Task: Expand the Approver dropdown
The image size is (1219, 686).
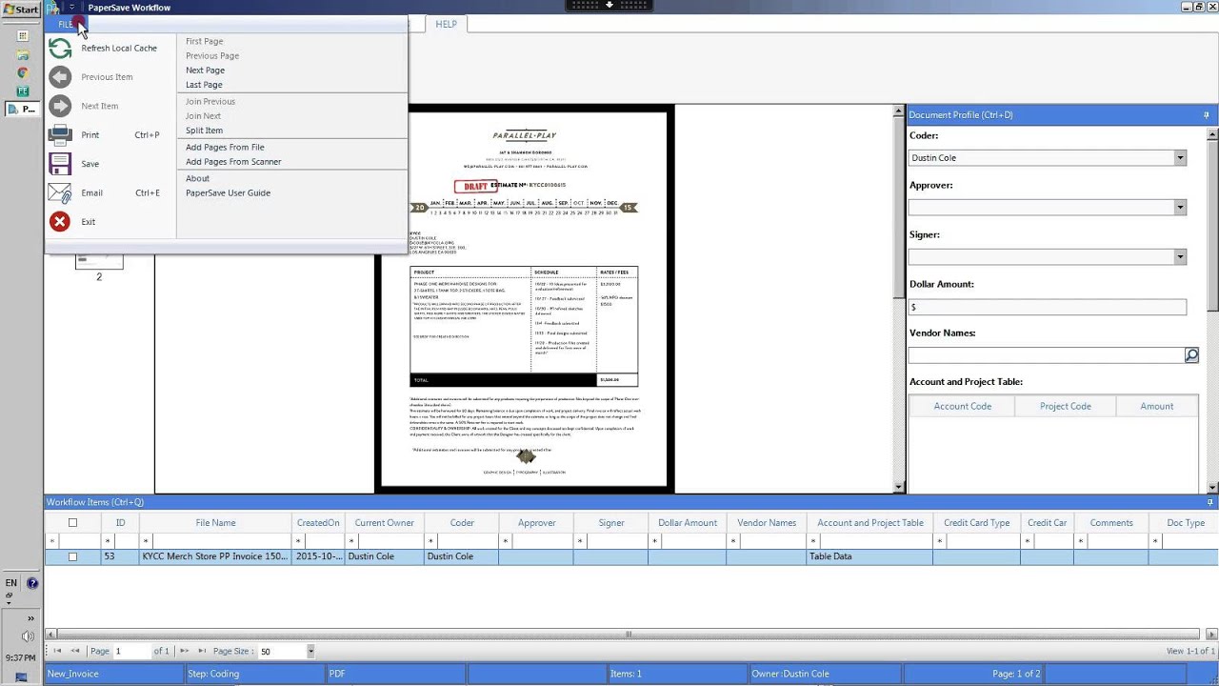Action: click(1180, 208)
